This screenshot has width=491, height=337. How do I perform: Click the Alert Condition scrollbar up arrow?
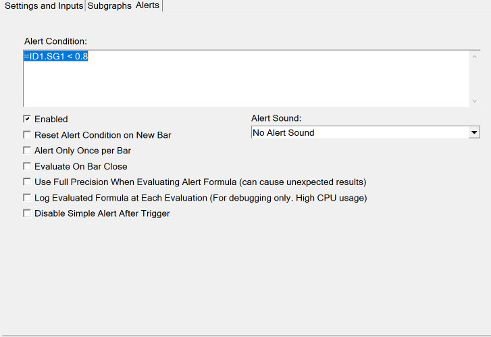(x=474, y=56)
